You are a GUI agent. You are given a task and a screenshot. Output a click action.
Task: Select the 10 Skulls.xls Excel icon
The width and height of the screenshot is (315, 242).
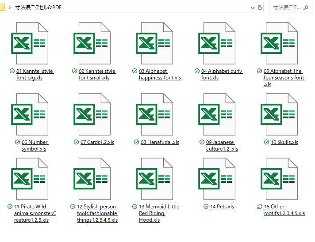279,114
